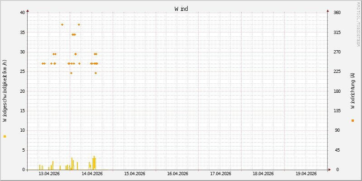The image size is (362, 181).
Task: Click the 13.04.2026 date label
Action: [49, 173]
